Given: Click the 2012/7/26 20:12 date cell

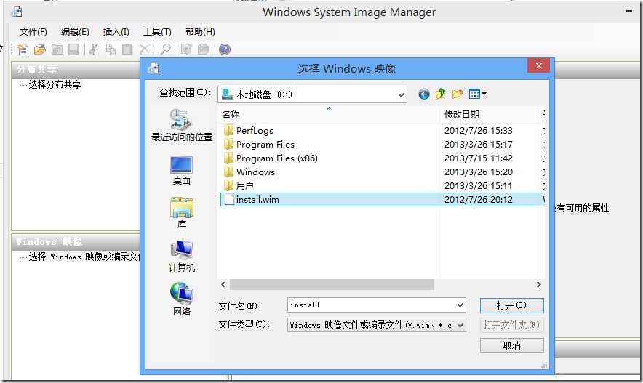Looking at the screenshot, I should (479, 200).
